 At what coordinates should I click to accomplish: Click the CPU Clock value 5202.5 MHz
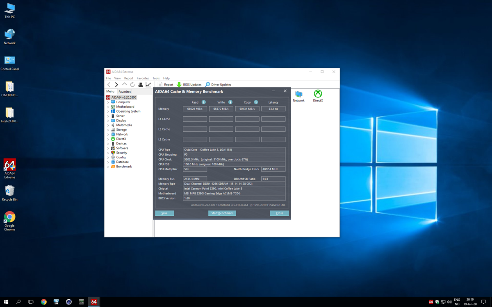pyautogui.click(x=234, y=159)
